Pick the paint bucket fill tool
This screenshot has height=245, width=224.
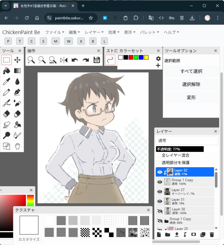[x=6, y=71]
